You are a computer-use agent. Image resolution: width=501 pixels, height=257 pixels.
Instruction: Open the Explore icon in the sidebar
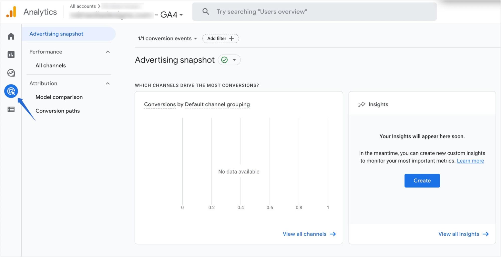click(11, 73)
